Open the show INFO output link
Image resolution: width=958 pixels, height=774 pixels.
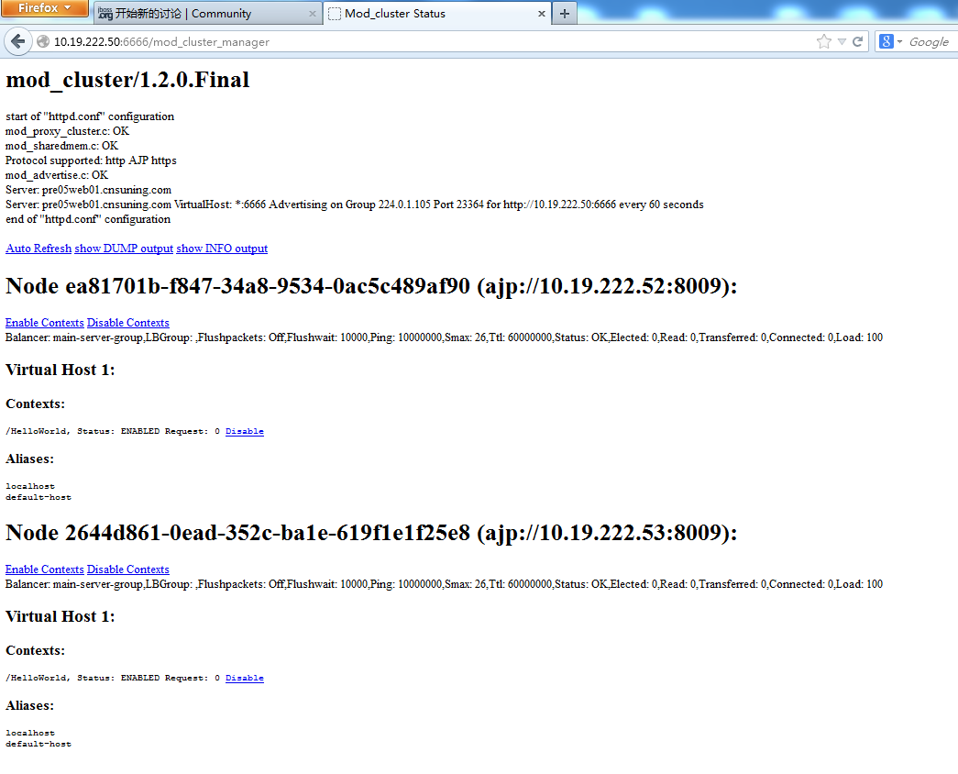point(222,249)
